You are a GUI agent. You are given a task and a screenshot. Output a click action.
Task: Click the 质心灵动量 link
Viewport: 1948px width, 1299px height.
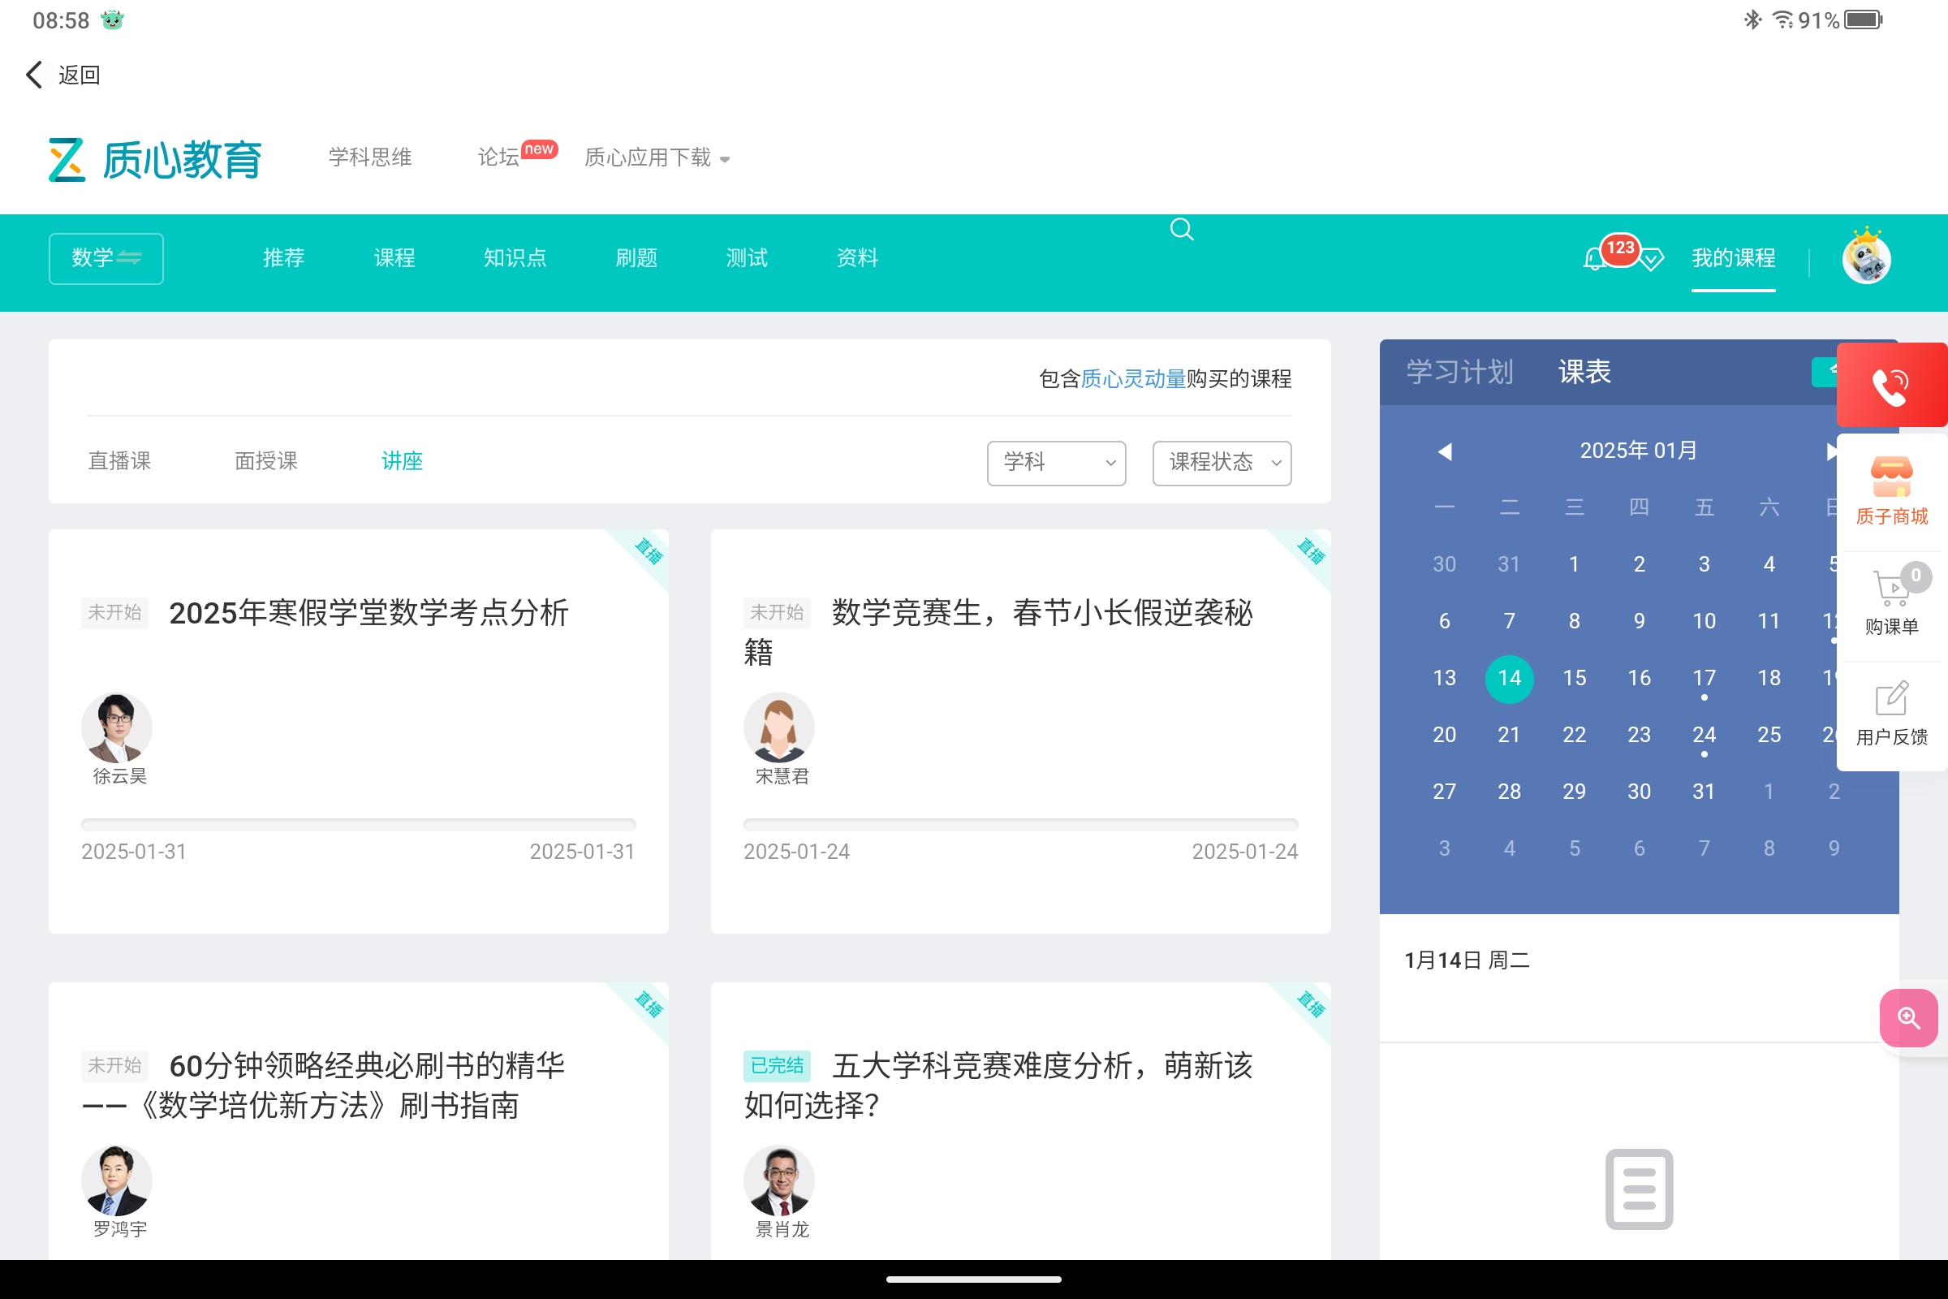(x=1133, y=378)
